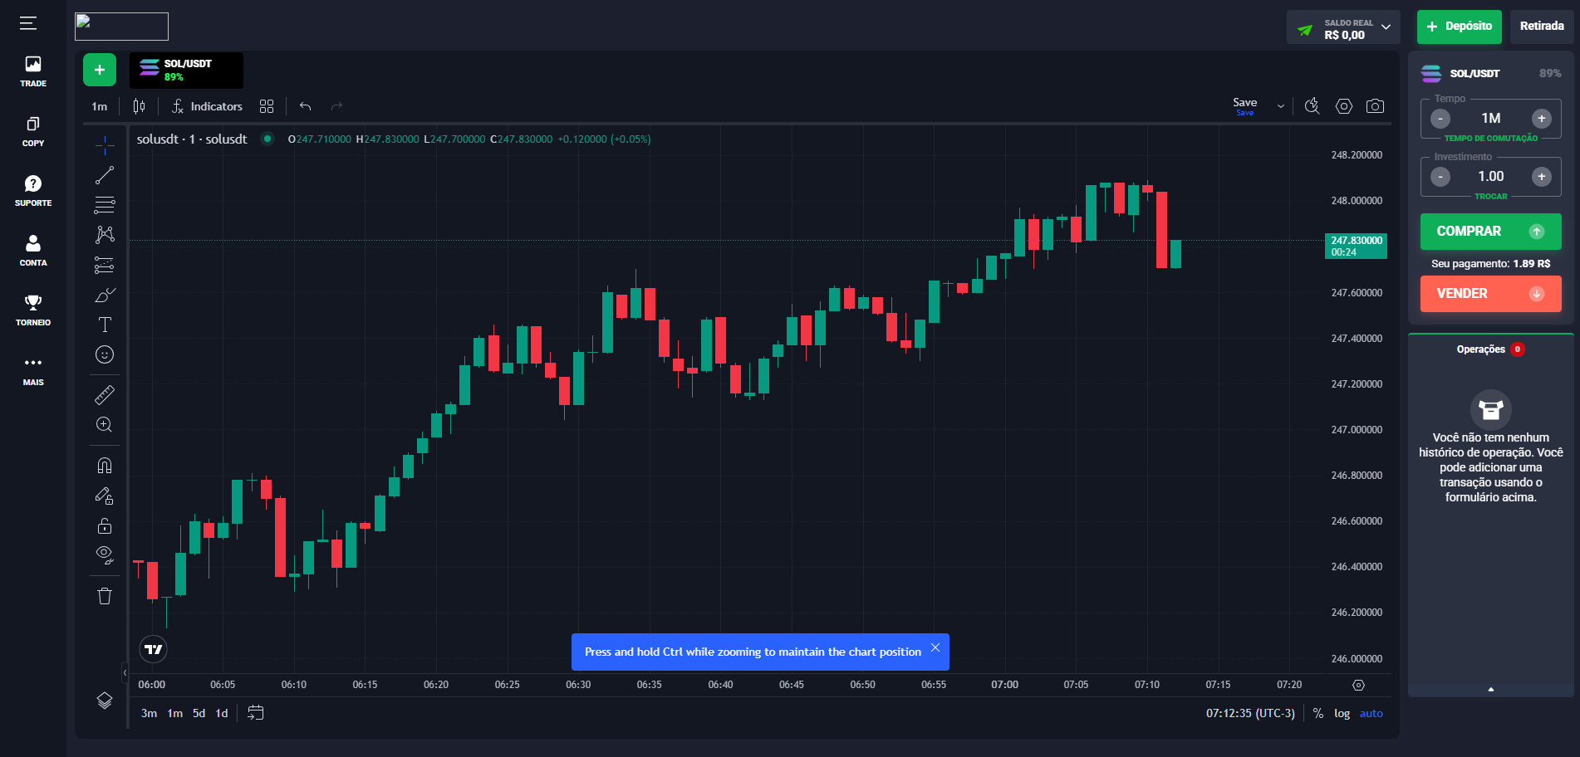This screenshot has width=1580, height=757.
Task: Select the Text annotation tool
Action: click(x=105, y=325)
